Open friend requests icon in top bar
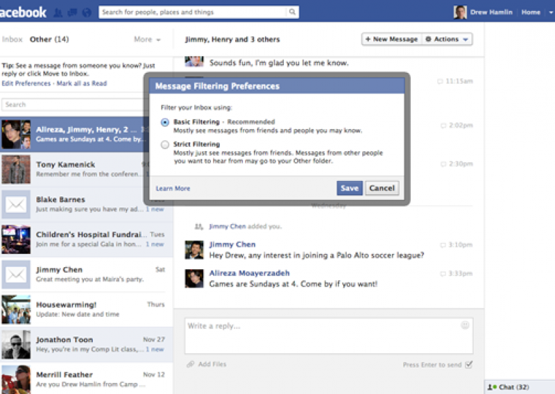555x394 pixels. [58, 12]
